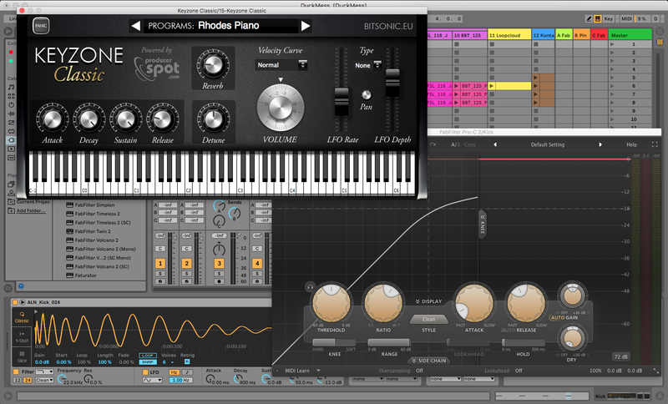Image resolution: width=668 pixels, height=404 pixels.
Task: Click the Reverb knob in Keyzone Classic
Action: [212, 66]
